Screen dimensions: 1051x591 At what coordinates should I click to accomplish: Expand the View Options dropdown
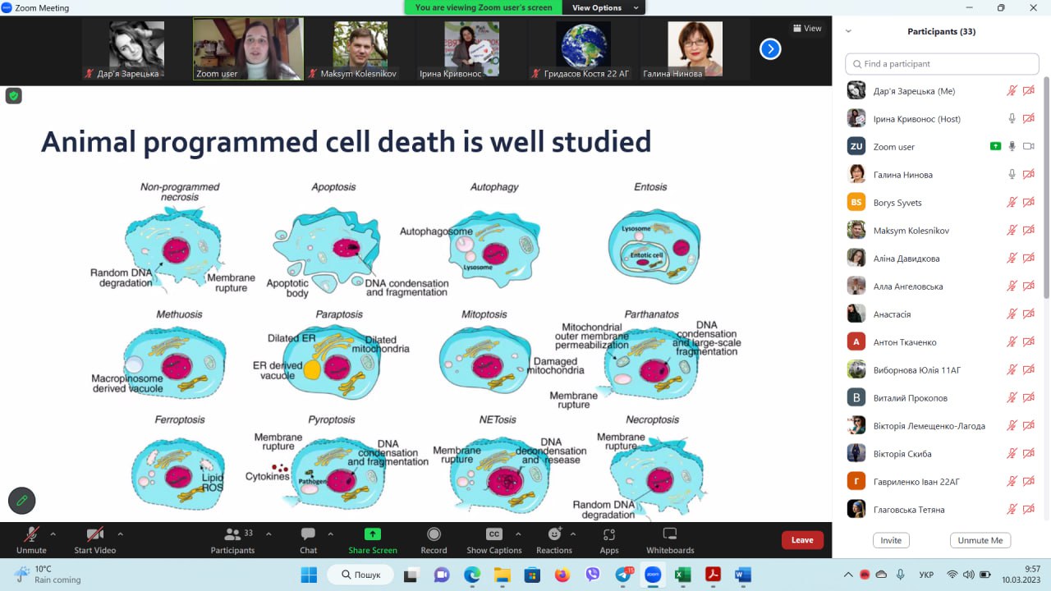pos(605,7)
